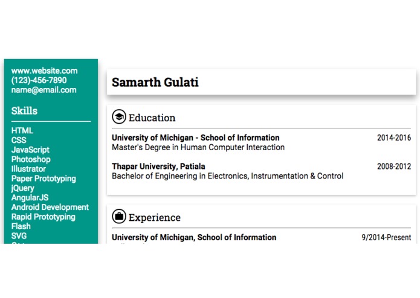Select the phone number (123)-456-7890
420x298 pixels.
(x=39, y=80)
